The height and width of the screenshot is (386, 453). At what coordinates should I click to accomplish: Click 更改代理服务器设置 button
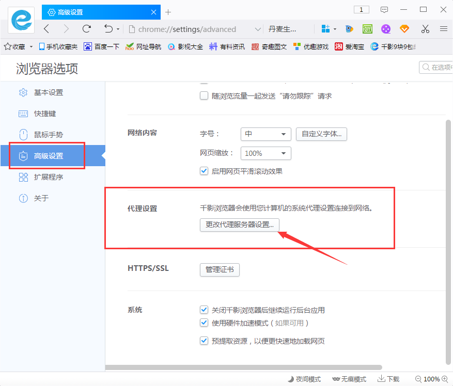[x=239, y=225]
